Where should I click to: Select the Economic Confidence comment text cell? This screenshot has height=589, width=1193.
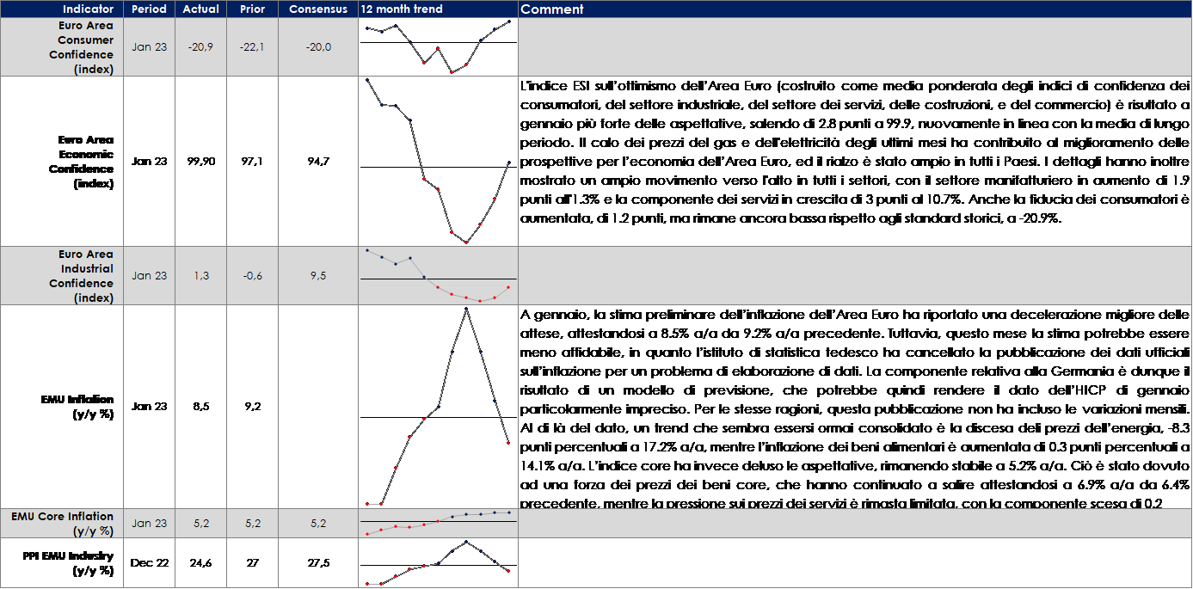click(855, 162)
